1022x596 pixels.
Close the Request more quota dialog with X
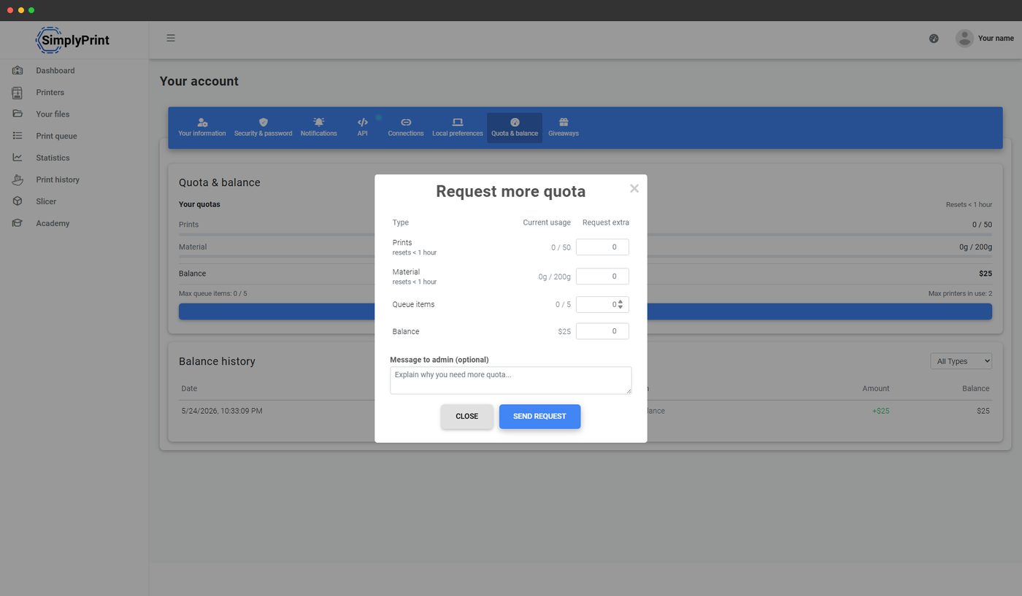click(x=634, y=188)
